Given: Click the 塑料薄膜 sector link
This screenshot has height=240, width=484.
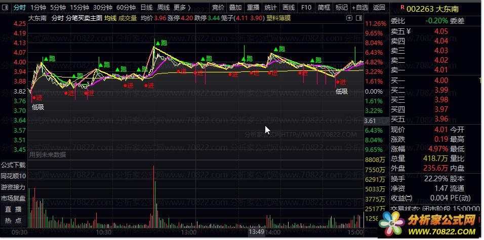Looking at the screenshot, I should [x=278, y=18].
